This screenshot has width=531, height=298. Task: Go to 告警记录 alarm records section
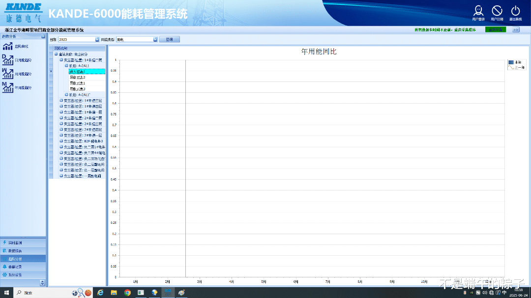23,267
